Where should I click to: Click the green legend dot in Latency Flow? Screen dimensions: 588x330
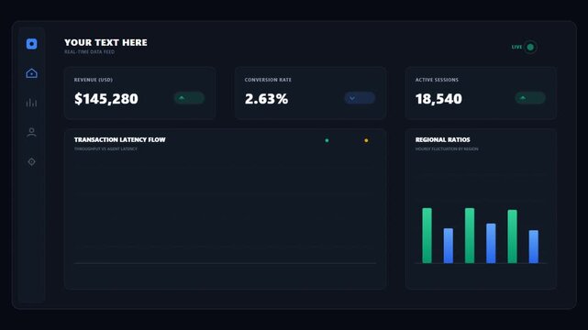[x=327, y=140]
